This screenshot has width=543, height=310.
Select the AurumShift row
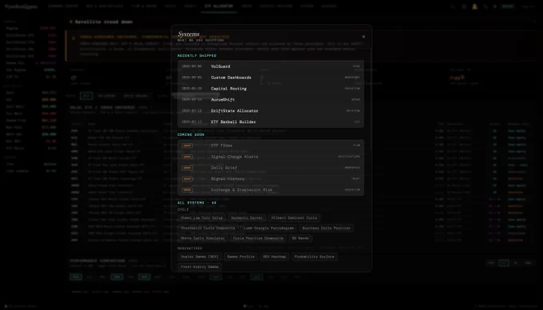pyautogui.click(x=271, y=99)
